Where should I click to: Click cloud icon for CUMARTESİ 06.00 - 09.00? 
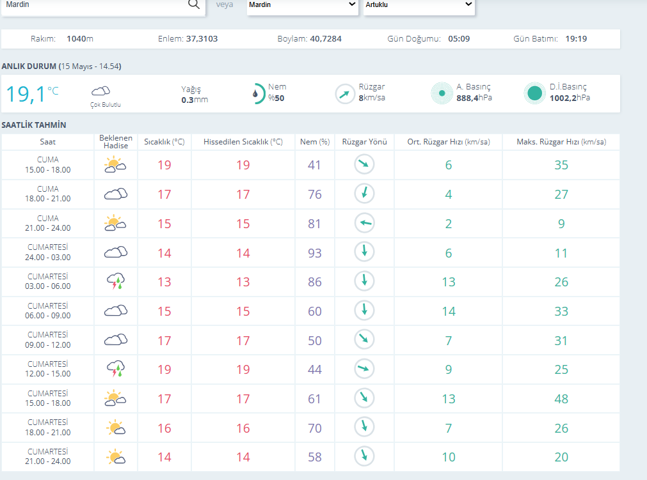coord(116,311)
